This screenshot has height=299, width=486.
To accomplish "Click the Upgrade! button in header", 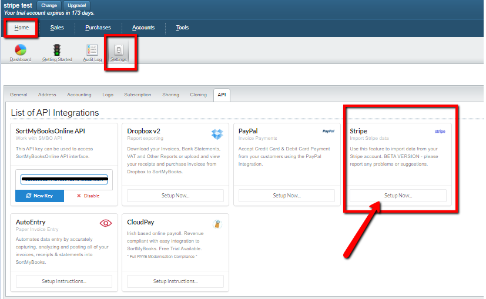I will [76, 5].
